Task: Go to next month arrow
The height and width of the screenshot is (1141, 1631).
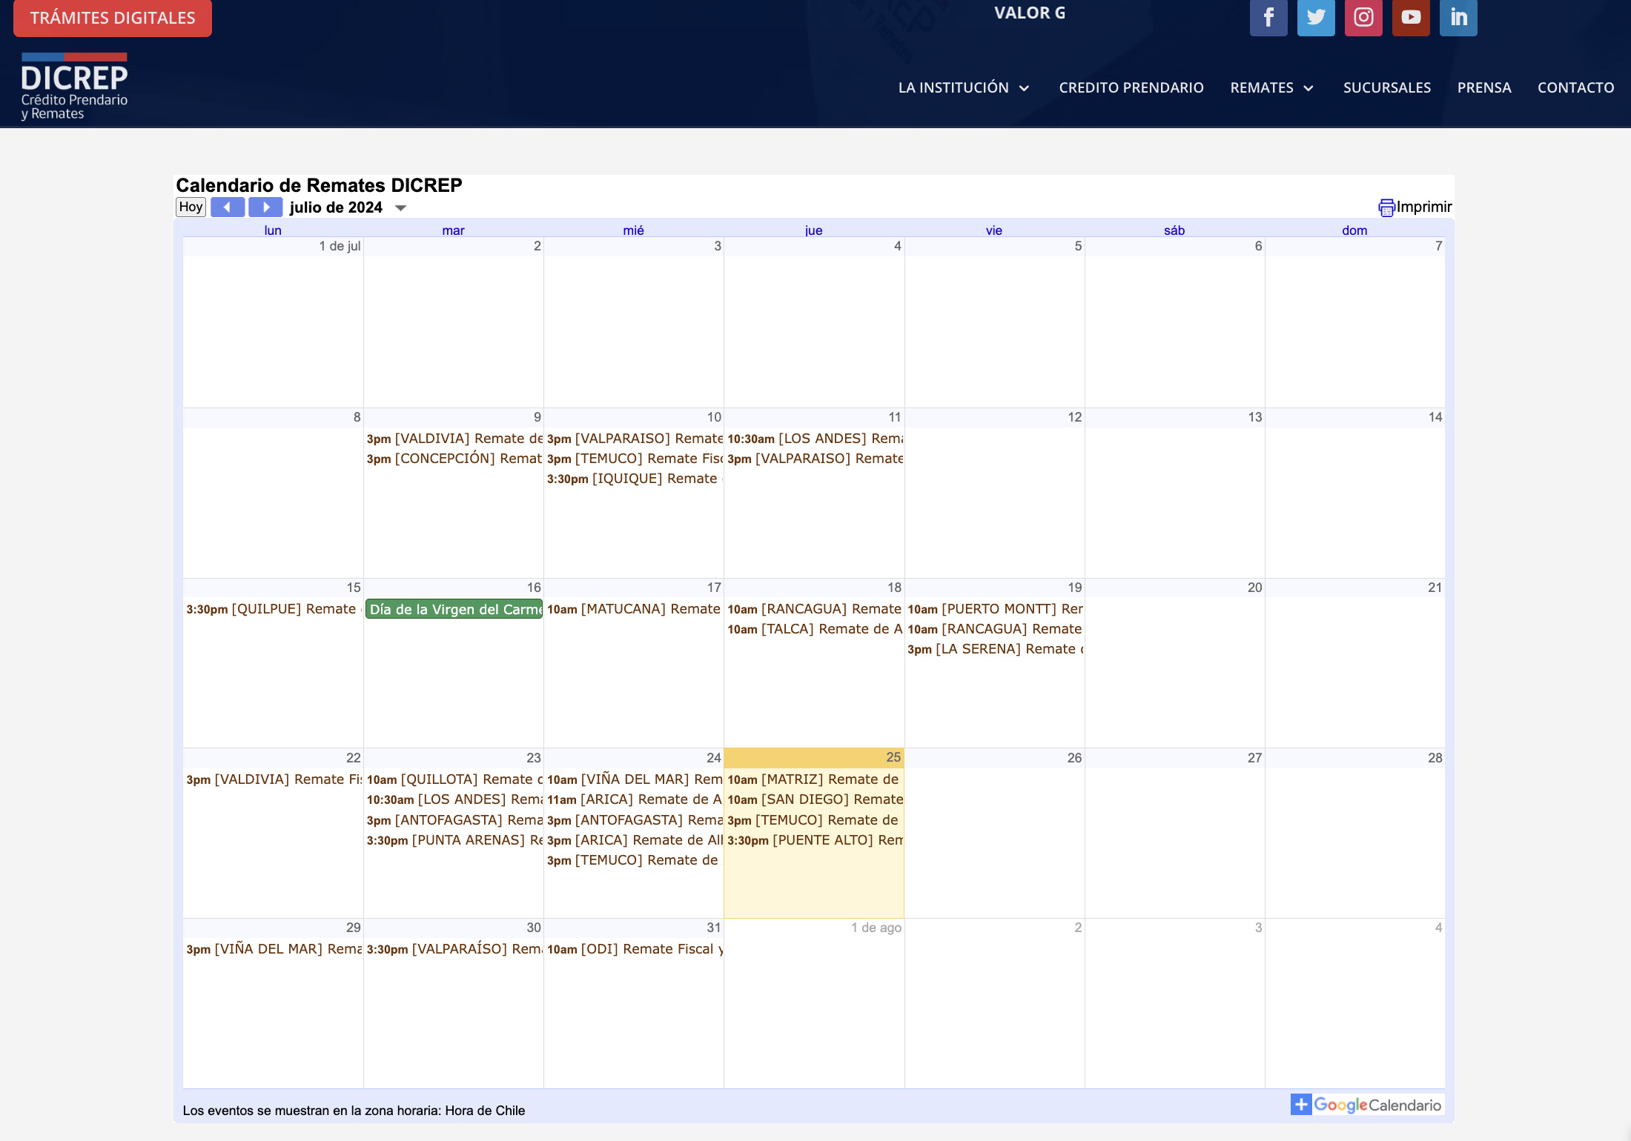Action: pyautogui.click(x=265, y=207)
